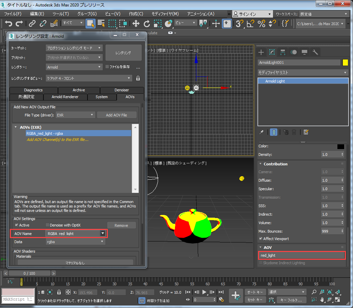This screenshot has height=308, width=353.
Task: Click the Pin Stack icon
Action: 261,132
